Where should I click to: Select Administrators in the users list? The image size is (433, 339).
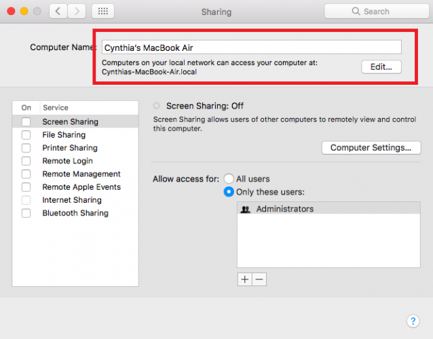pyautogui.click(x=328, y=209)
